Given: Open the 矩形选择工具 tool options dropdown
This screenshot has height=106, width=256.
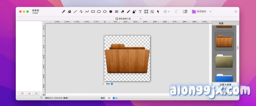Looking at the screenshot, I should [128, 19].
